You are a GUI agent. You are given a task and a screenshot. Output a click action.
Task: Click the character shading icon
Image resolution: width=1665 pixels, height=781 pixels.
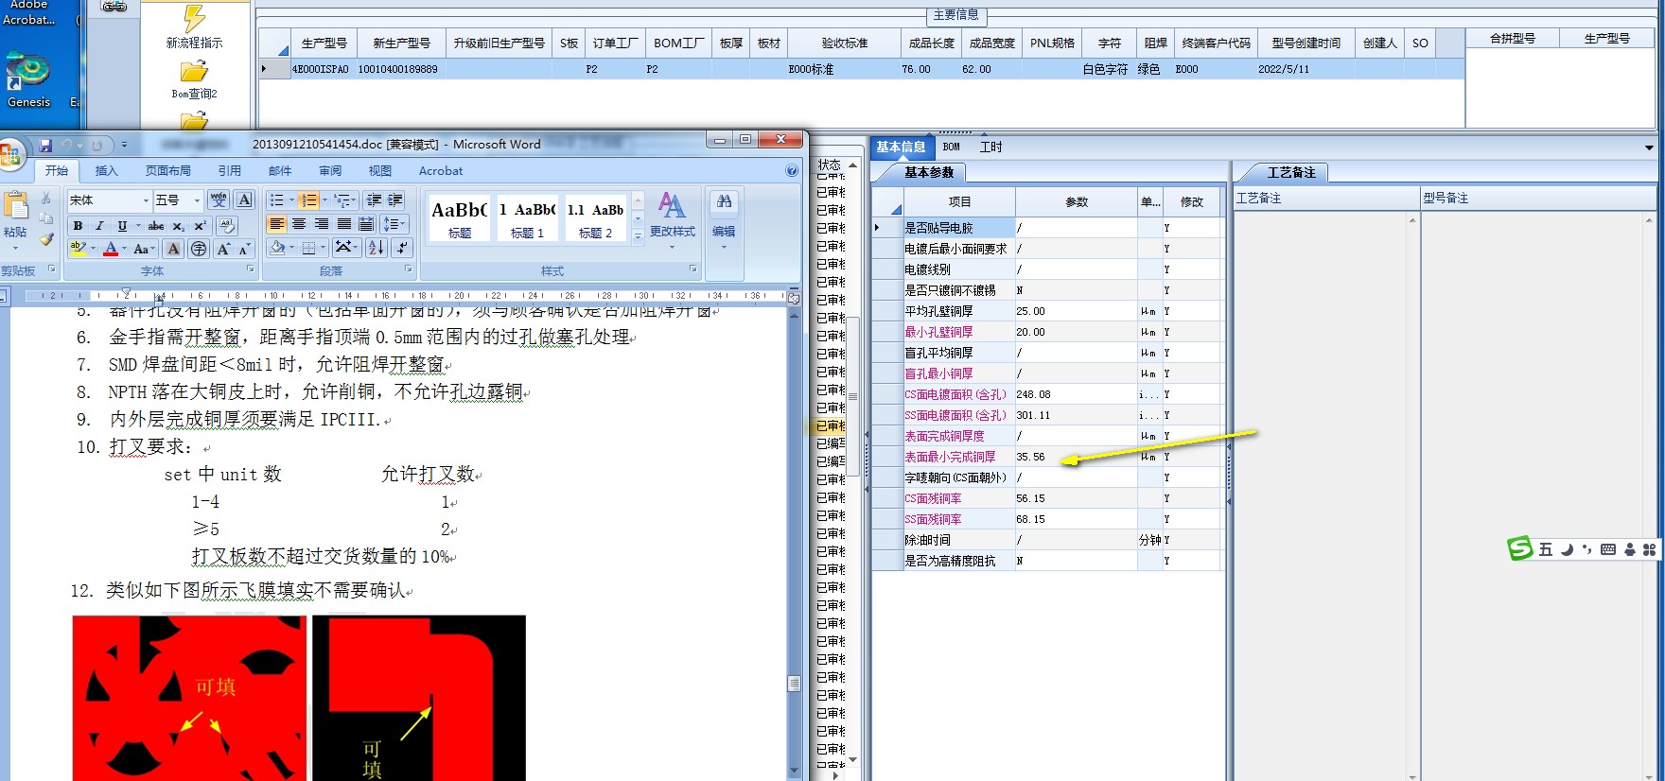pyautogui.click(x=173, y=249)
